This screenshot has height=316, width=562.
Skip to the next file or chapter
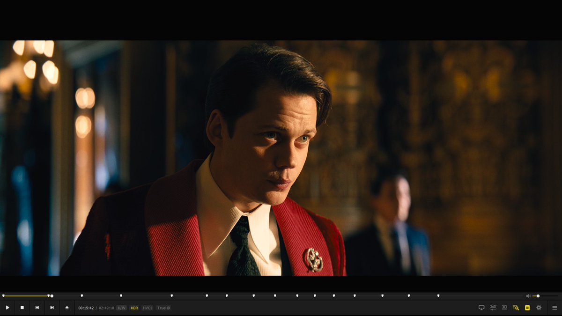tap(52, 308)
